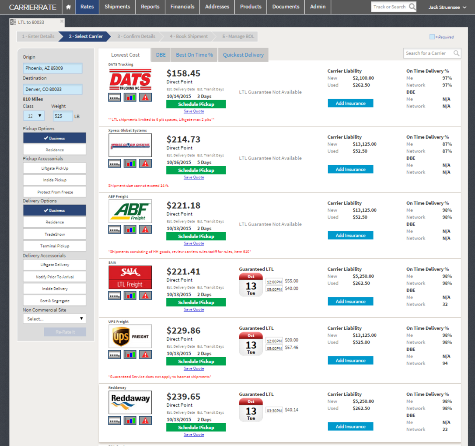Click Schedule Pickup for DATS Trucking
The image size is (475, 446).
tap(196, 105)
